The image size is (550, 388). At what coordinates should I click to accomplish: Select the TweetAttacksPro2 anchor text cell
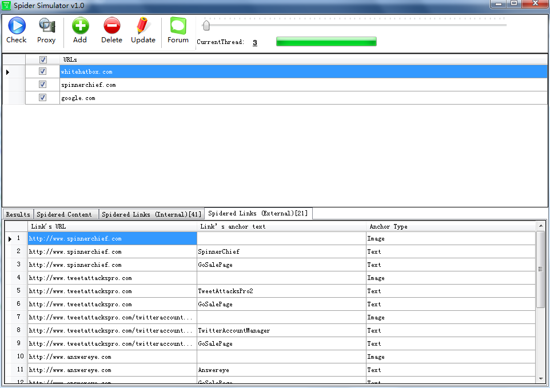coord(281,291)
